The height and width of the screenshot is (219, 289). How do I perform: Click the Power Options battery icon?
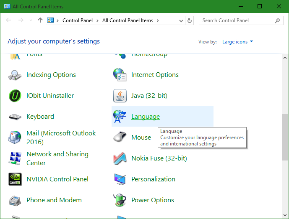120,200
